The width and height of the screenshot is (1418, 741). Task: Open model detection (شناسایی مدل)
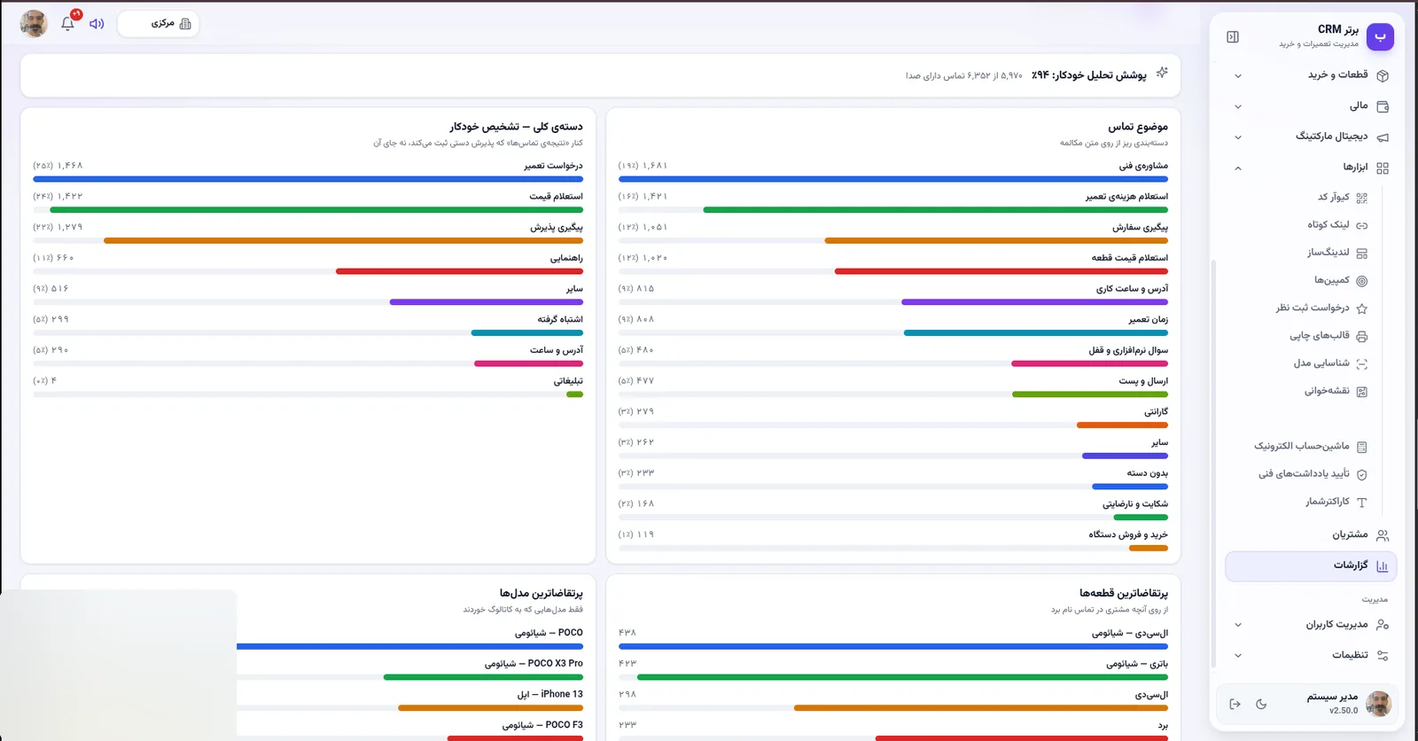click(x=1330, y=363)
